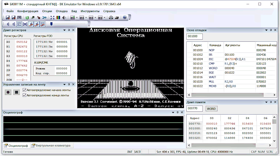Click the camera screenshot icon
Image resolution: width=280 pixels, height=156 pixels.
tap(117, 17)
